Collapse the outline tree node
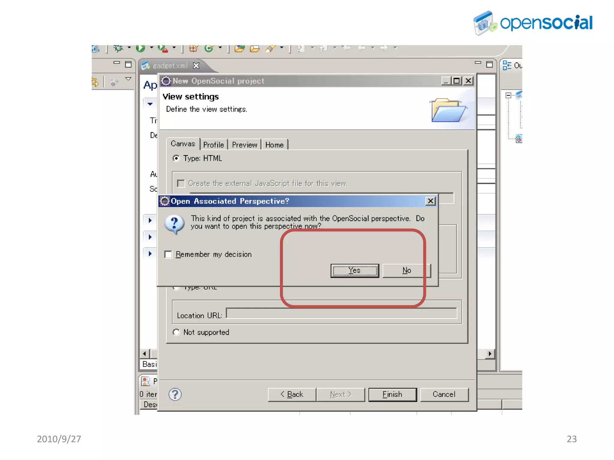 (x=508, y=96)
